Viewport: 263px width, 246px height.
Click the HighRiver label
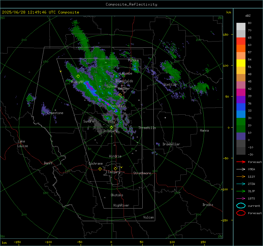(x=121, y=205)
